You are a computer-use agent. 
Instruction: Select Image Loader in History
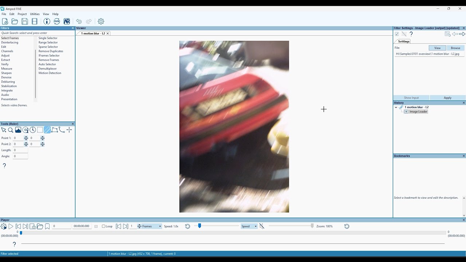[x=418, y=112]
